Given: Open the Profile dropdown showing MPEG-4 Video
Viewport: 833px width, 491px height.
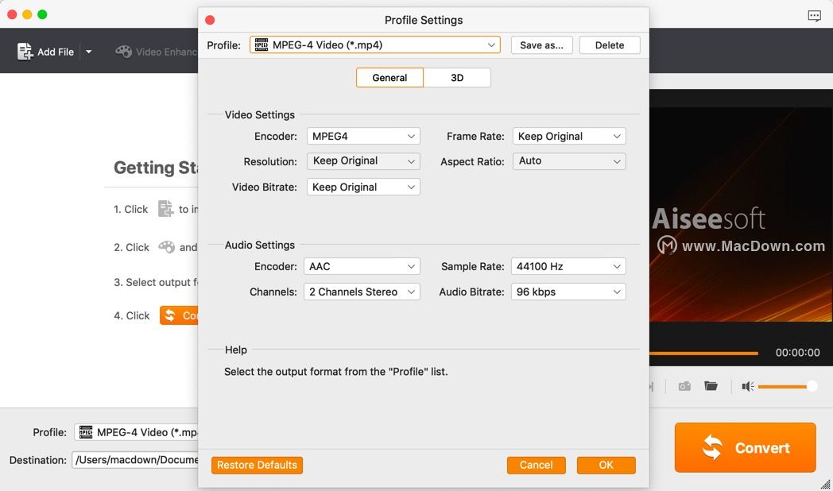Looking at the screenshot, I should pos(375,44).
